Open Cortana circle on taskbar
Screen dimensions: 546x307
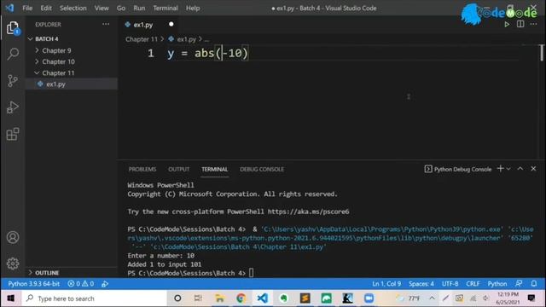pos(177,298)
